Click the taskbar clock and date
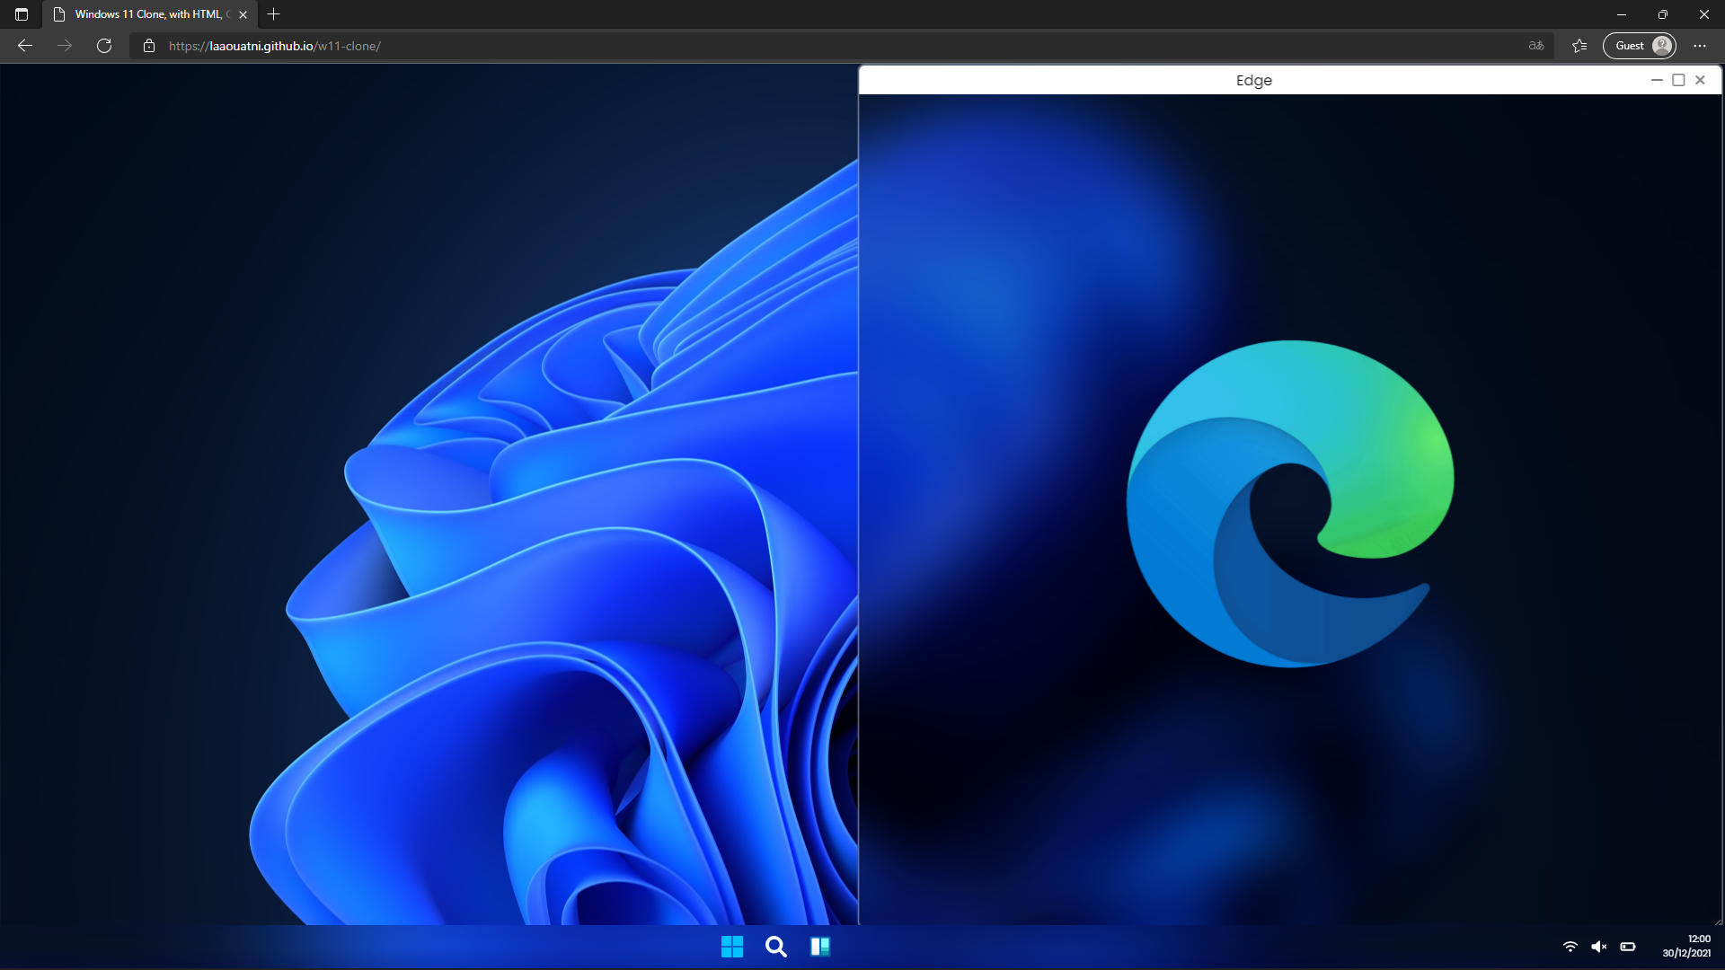This screenshot has height=970, width=1725. [1686, 946]
